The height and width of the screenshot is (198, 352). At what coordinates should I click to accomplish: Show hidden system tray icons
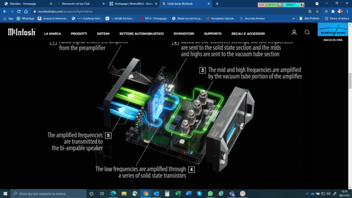tap(307, 194)
